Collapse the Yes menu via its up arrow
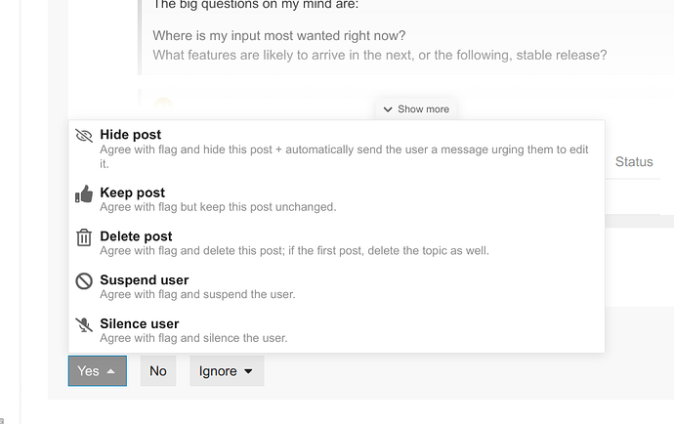This screenshot has height=424, width=674. 110,371
